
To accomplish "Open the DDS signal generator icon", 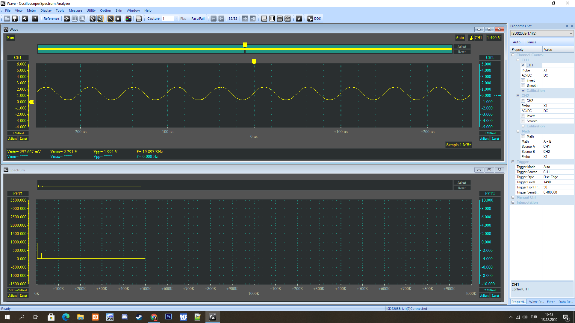I will (x=314, y=19).
